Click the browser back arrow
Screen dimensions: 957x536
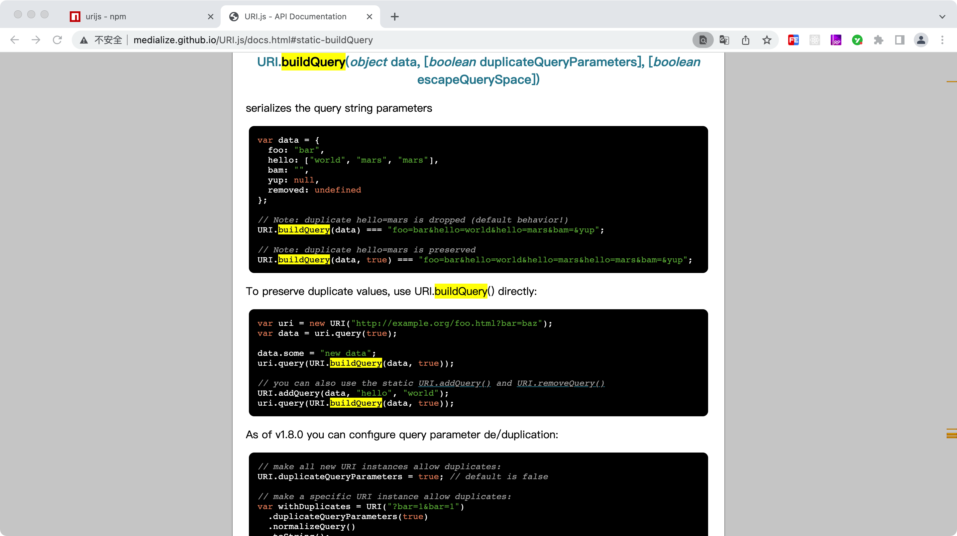[15, 40]
